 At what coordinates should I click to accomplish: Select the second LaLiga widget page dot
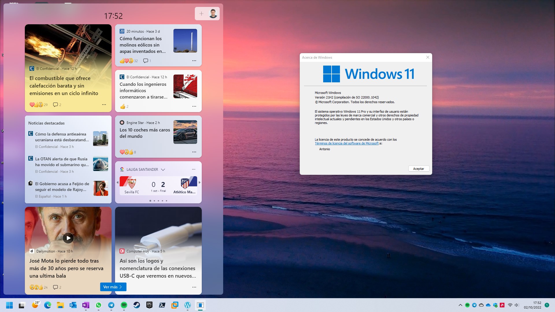coord(154,200)
